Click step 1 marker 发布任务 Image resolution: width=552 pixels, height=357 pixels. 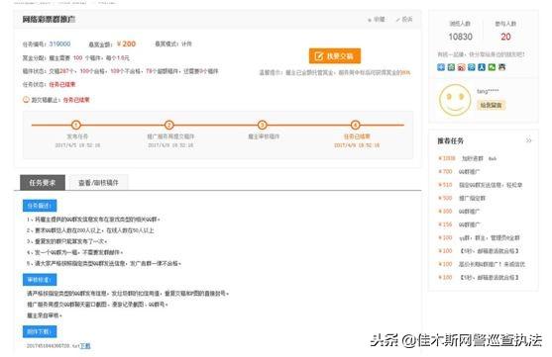[x=76, y=125]
